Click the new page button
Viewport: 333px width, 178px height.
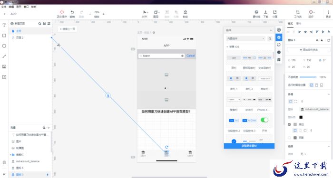(18, 24)
